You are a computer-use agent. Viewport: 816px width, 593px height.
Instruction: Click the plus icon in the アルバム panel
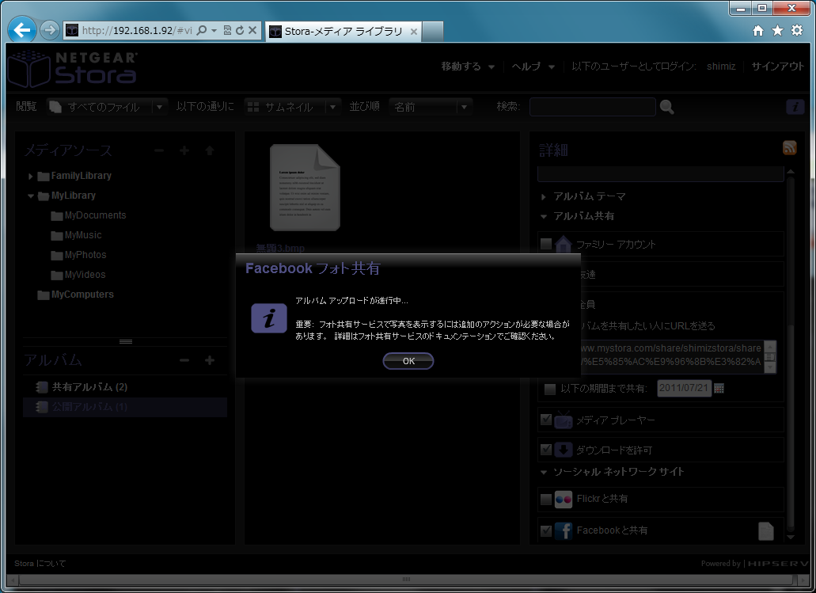tap(210, 360)
